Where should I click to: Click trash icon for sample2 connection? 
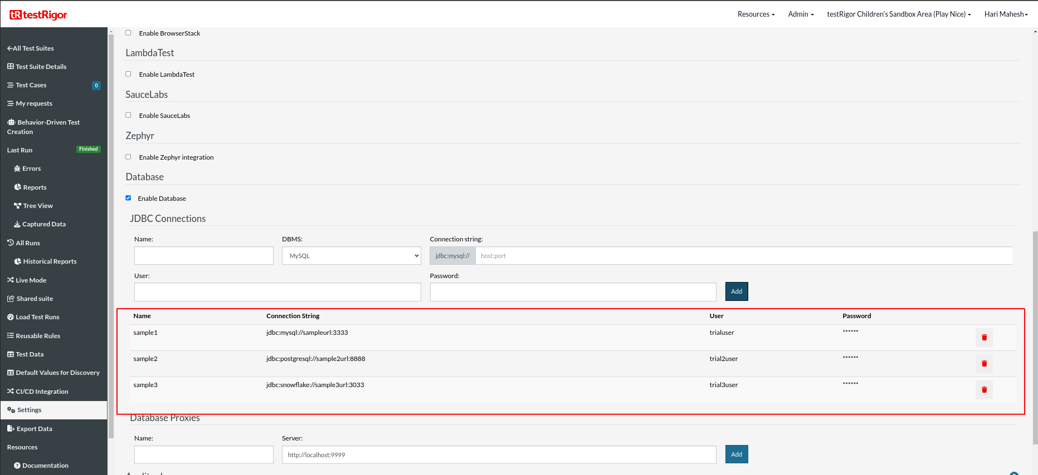coord(984,364)
